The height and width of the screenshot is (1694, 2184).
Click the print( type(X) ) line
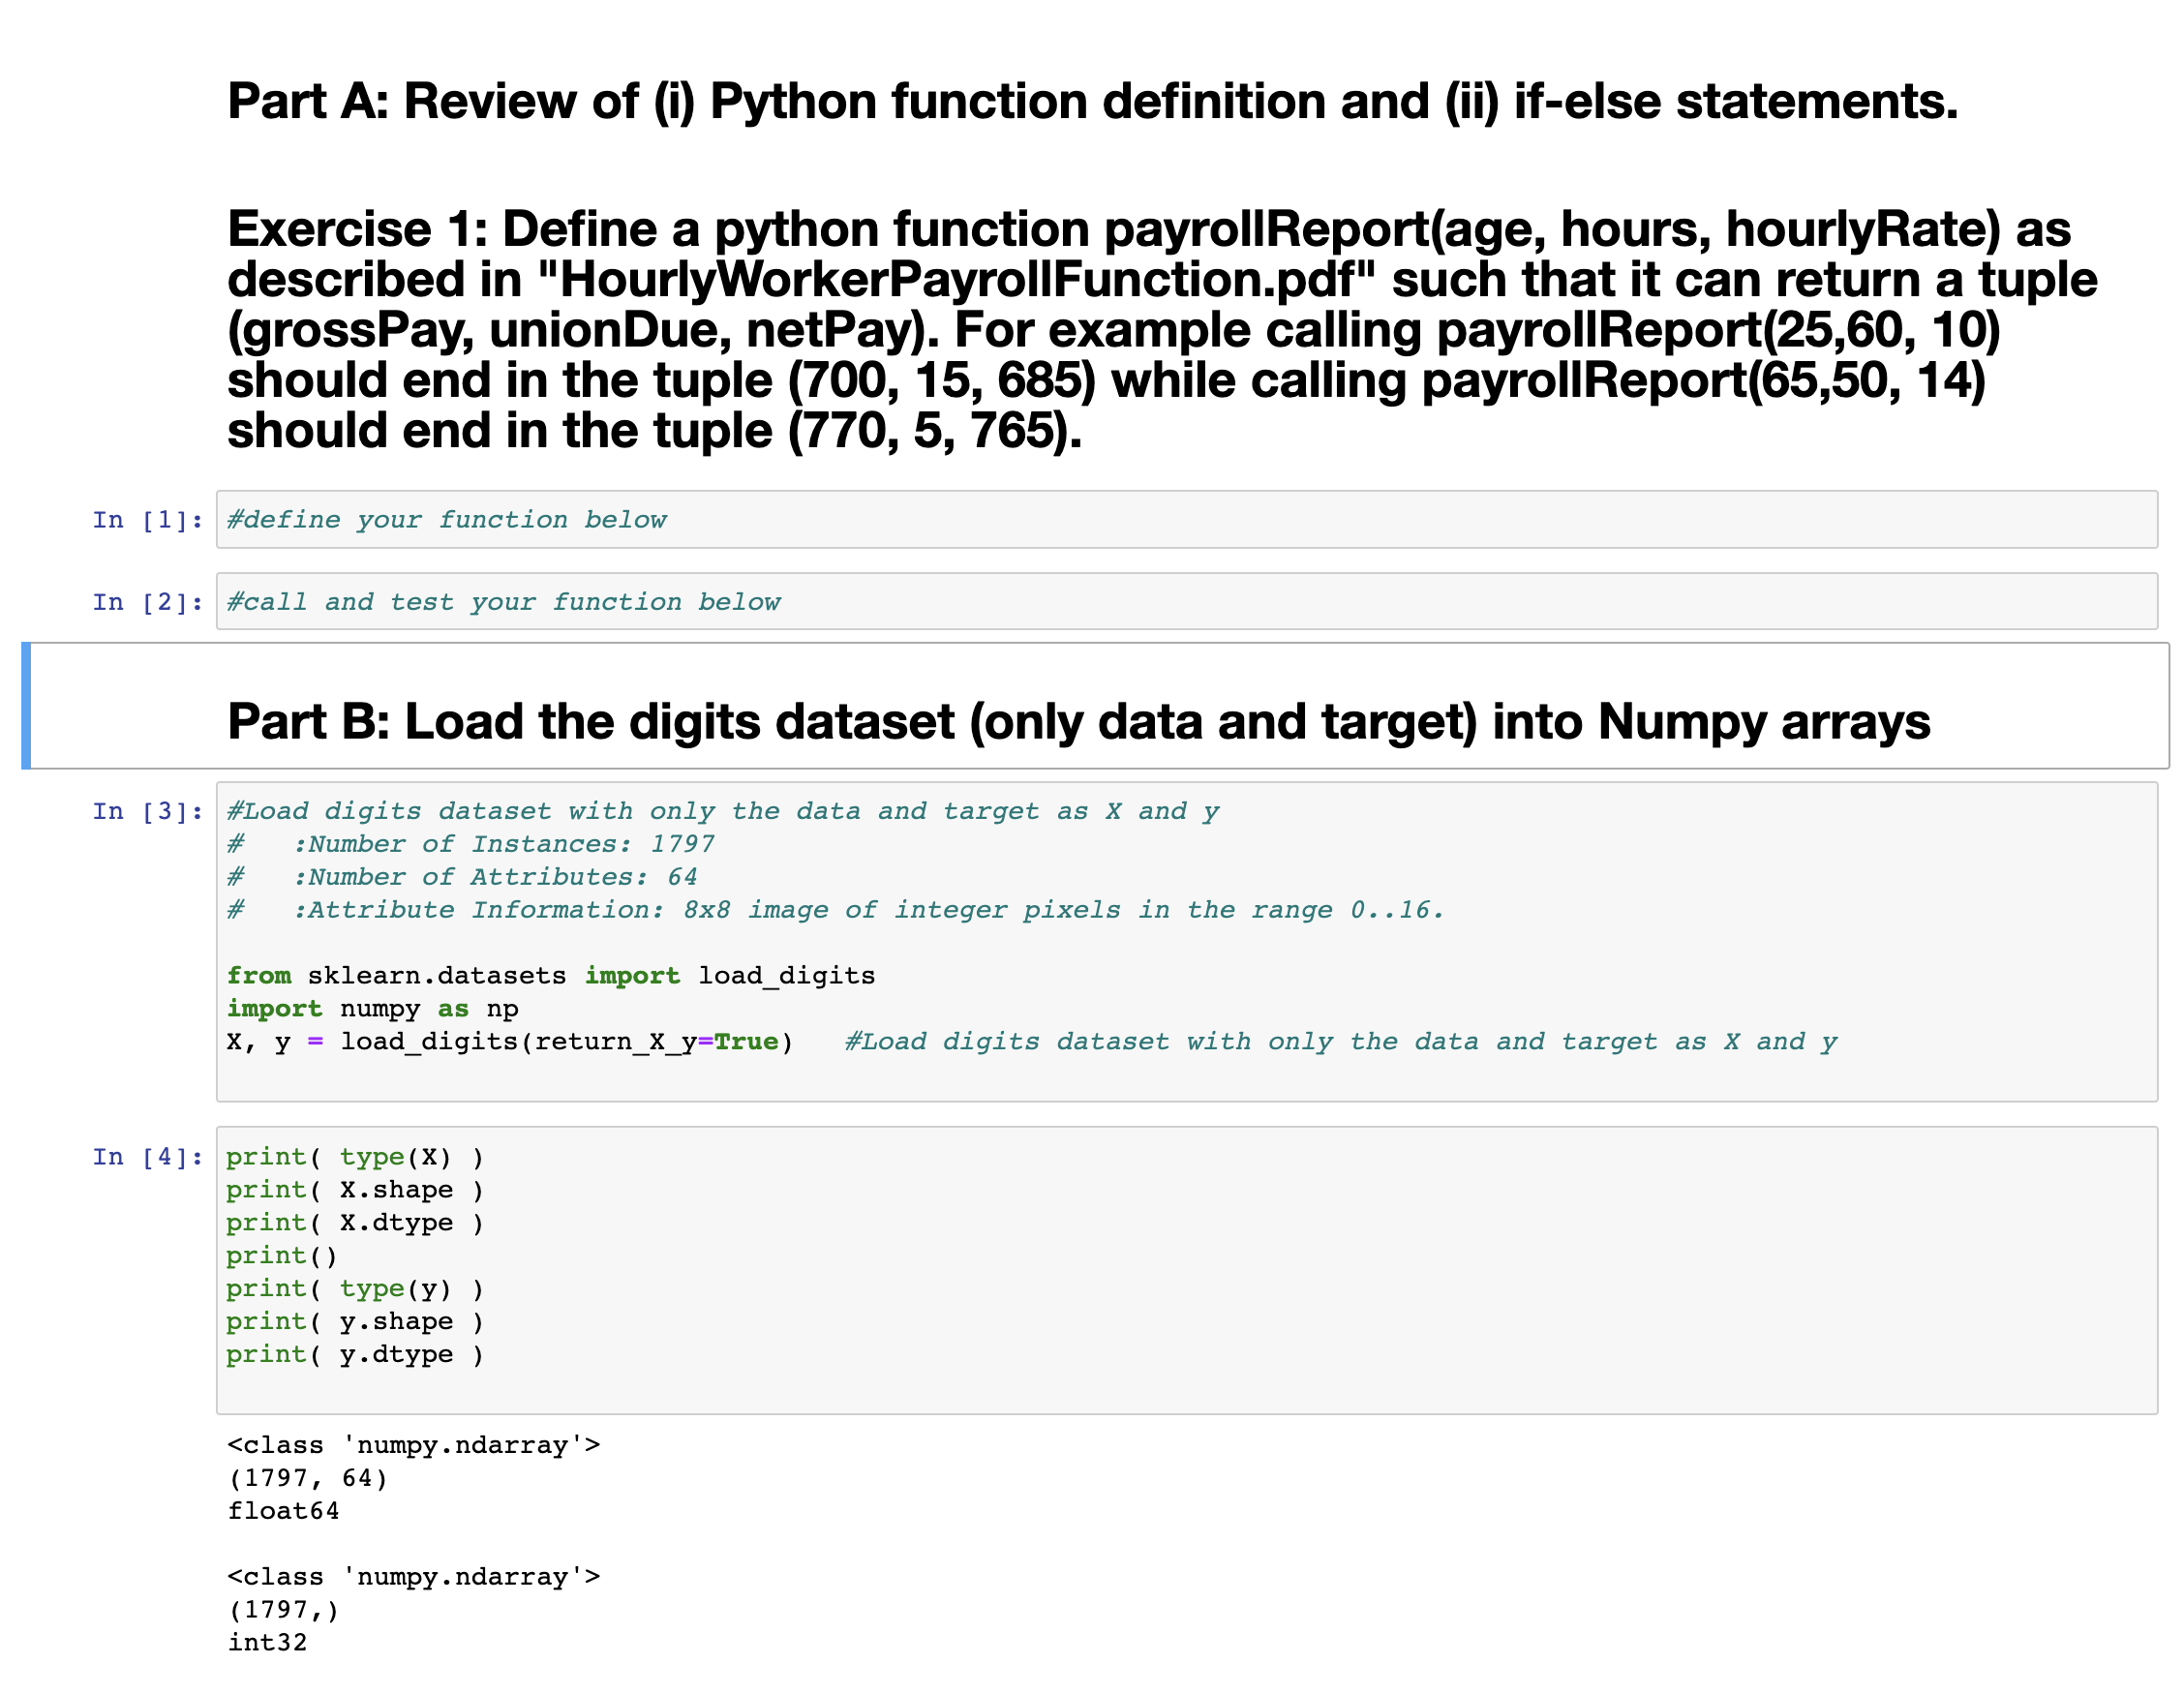355,1157
